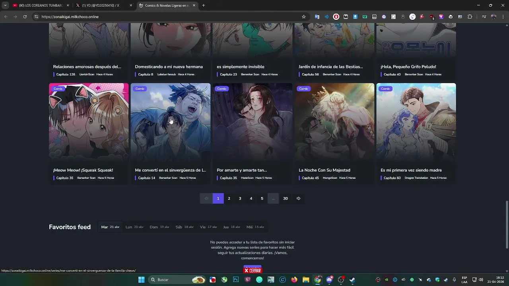Open Domesticando a mi nueva hermana title
The height and width of the screenshot is (286, 509).
pyautogui.click(x=169, y=67)
